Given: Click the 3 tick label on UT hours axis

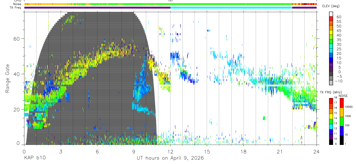Looking at the screenshot, I should [x=61, y=152].
